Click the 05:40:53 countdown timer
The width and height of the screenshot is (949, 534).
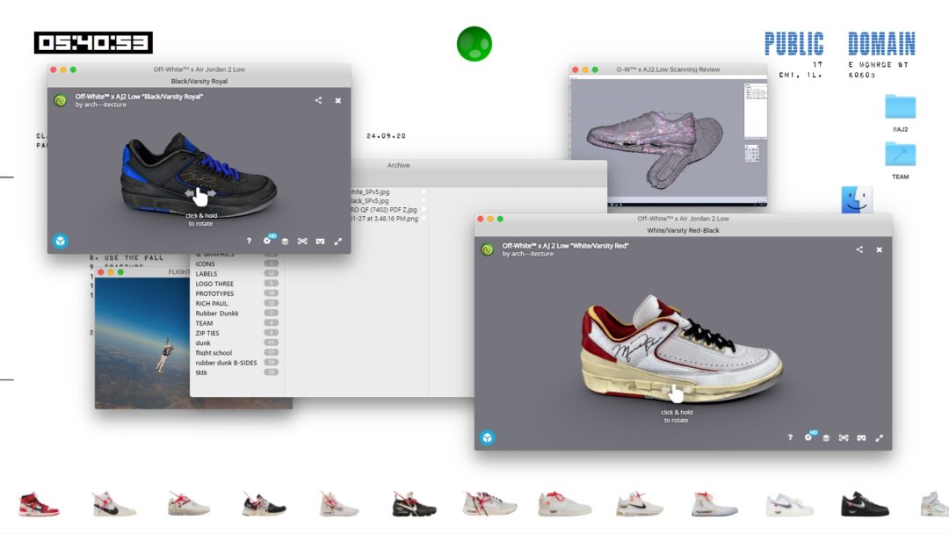coord(93,42)
